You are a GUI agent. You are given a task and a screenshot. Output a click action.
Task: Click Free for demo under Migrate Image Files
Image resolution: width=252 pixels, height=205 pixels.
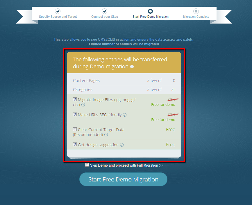tap(163, 105)
